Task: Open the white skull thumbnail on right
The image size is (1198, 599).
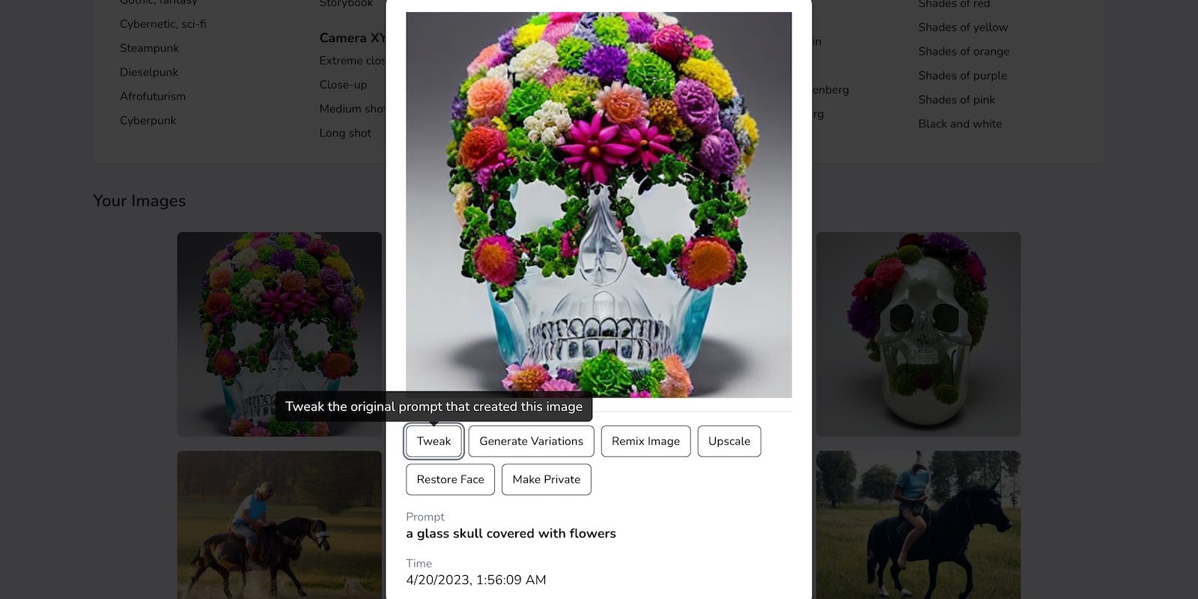Action: [918, 334]
